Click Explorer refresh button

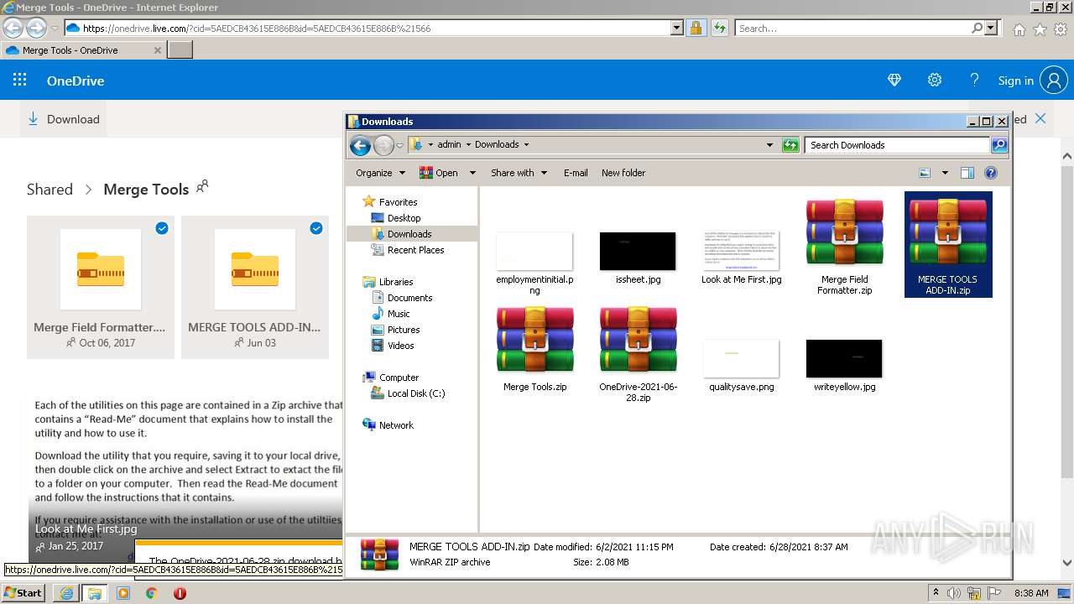click(x=790, y=145)
